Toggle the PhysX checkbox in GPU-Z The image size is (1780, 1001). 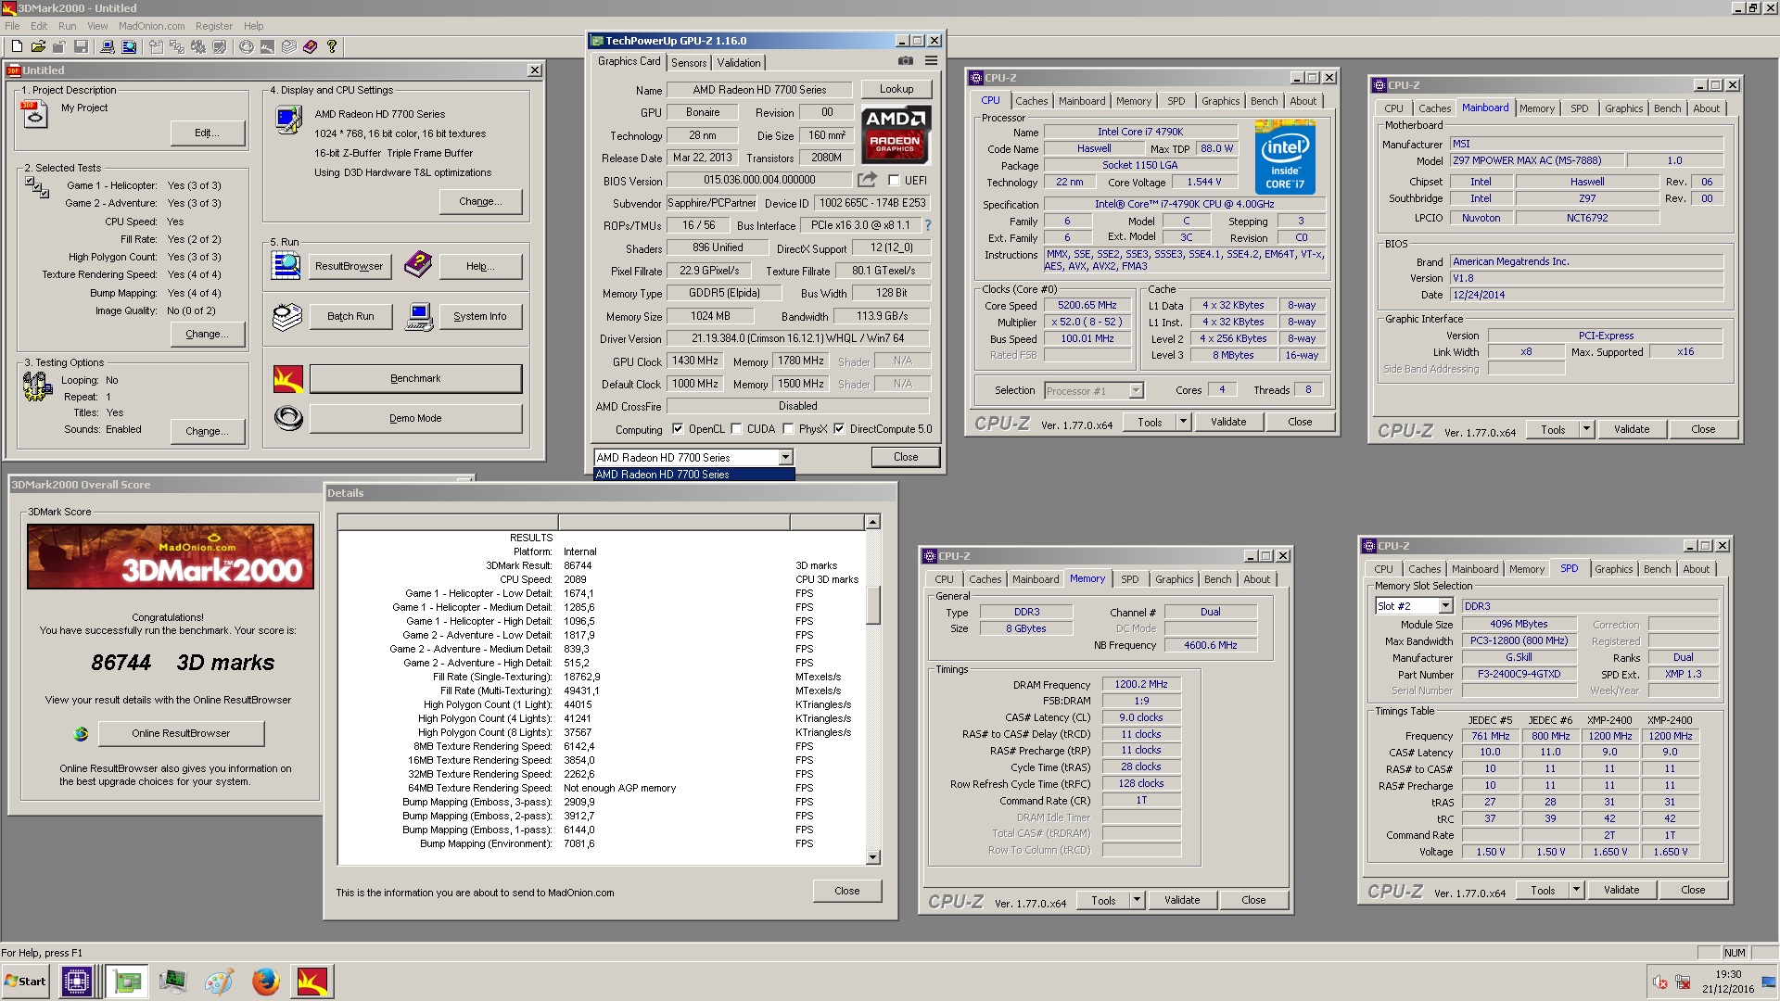788,429
